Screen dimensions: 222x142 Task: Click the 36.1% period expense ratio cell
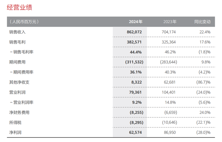136,72
